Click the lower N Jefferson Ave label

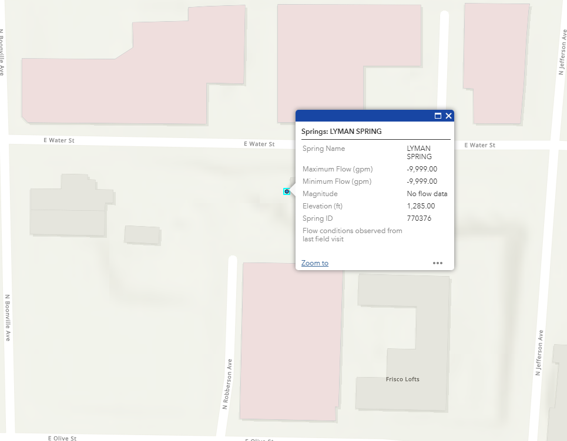(x=539, y=353)
